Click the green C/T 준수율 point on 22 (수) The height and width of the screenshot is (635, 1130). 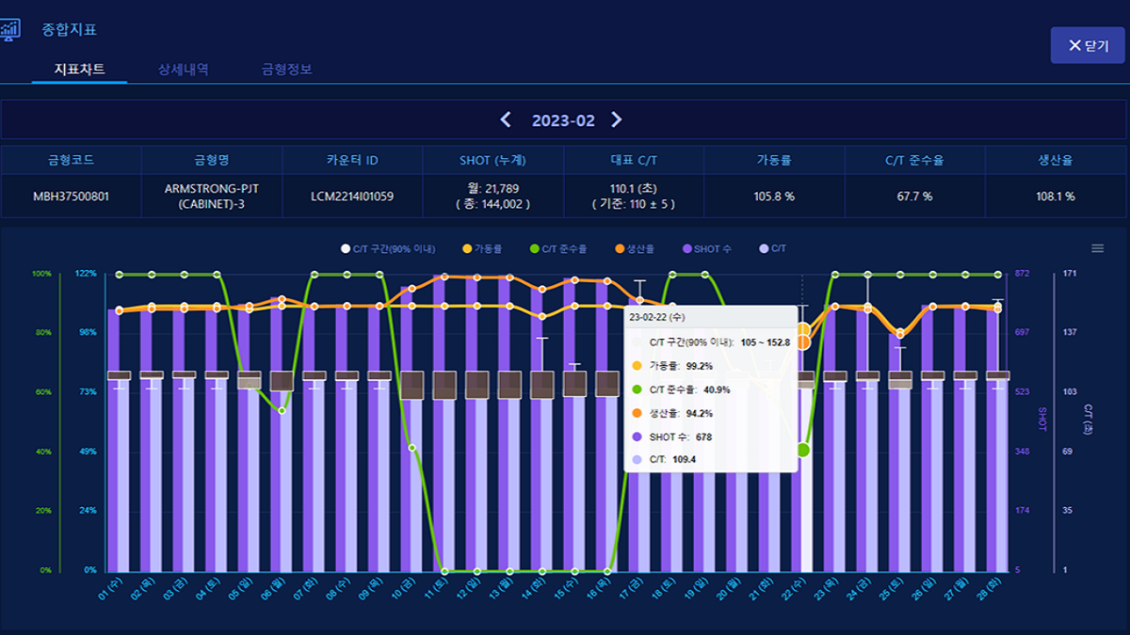[x=802, y=450]
